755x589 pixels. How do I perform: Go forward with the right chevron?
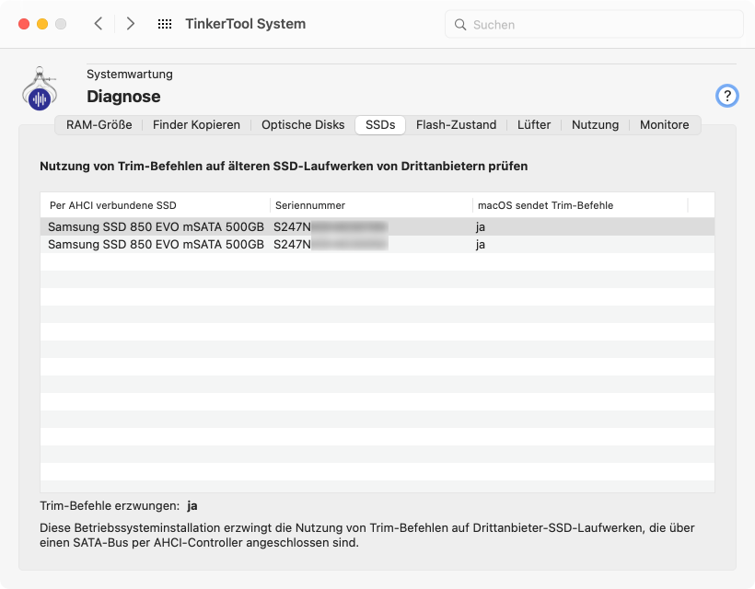tap(130, 24)
